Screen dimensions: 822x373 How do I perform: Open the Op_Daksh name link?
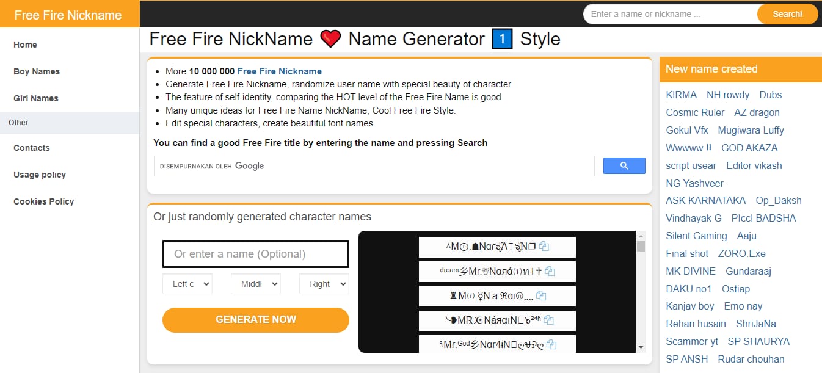[779, 201]
